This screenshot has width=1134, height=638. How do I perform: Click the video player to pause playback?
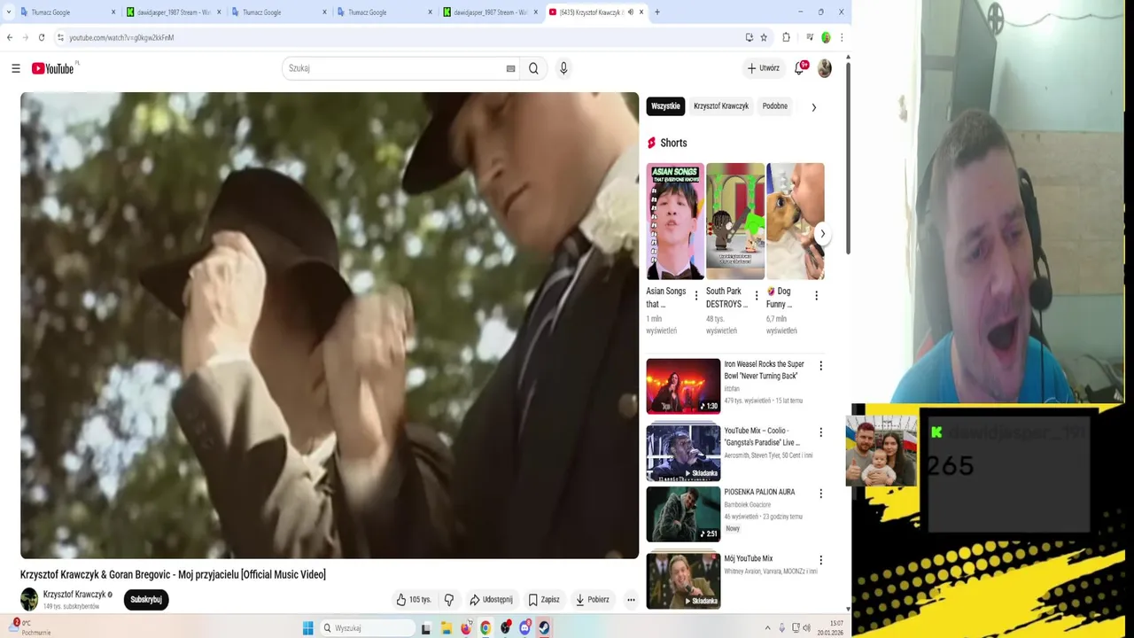(330, 325)
